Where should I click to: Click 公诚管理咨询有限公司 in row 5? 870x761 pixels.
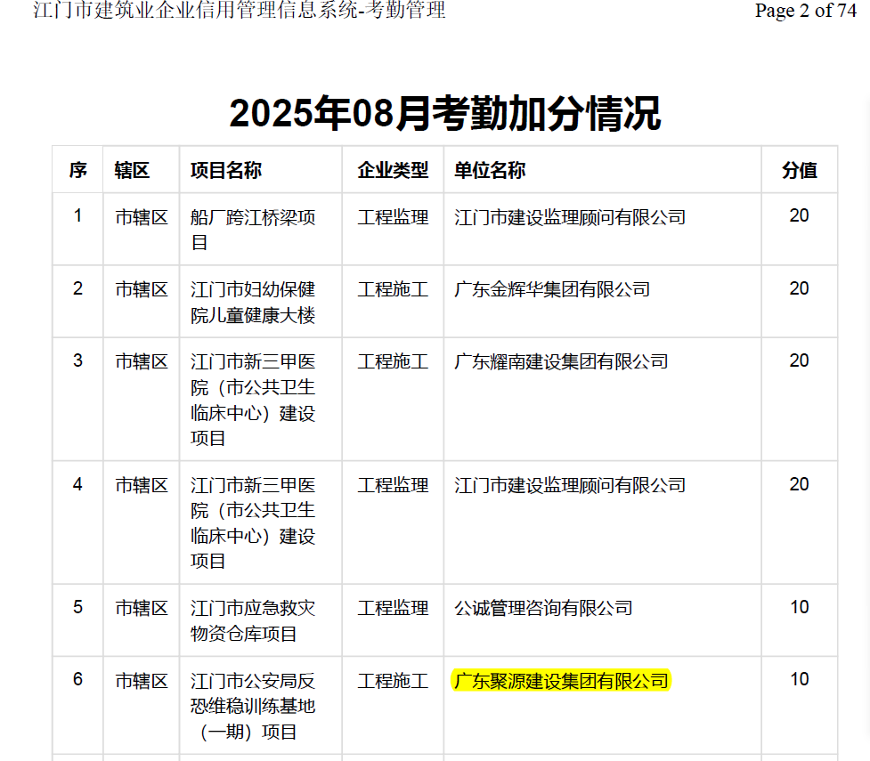[x=543, y=608]
